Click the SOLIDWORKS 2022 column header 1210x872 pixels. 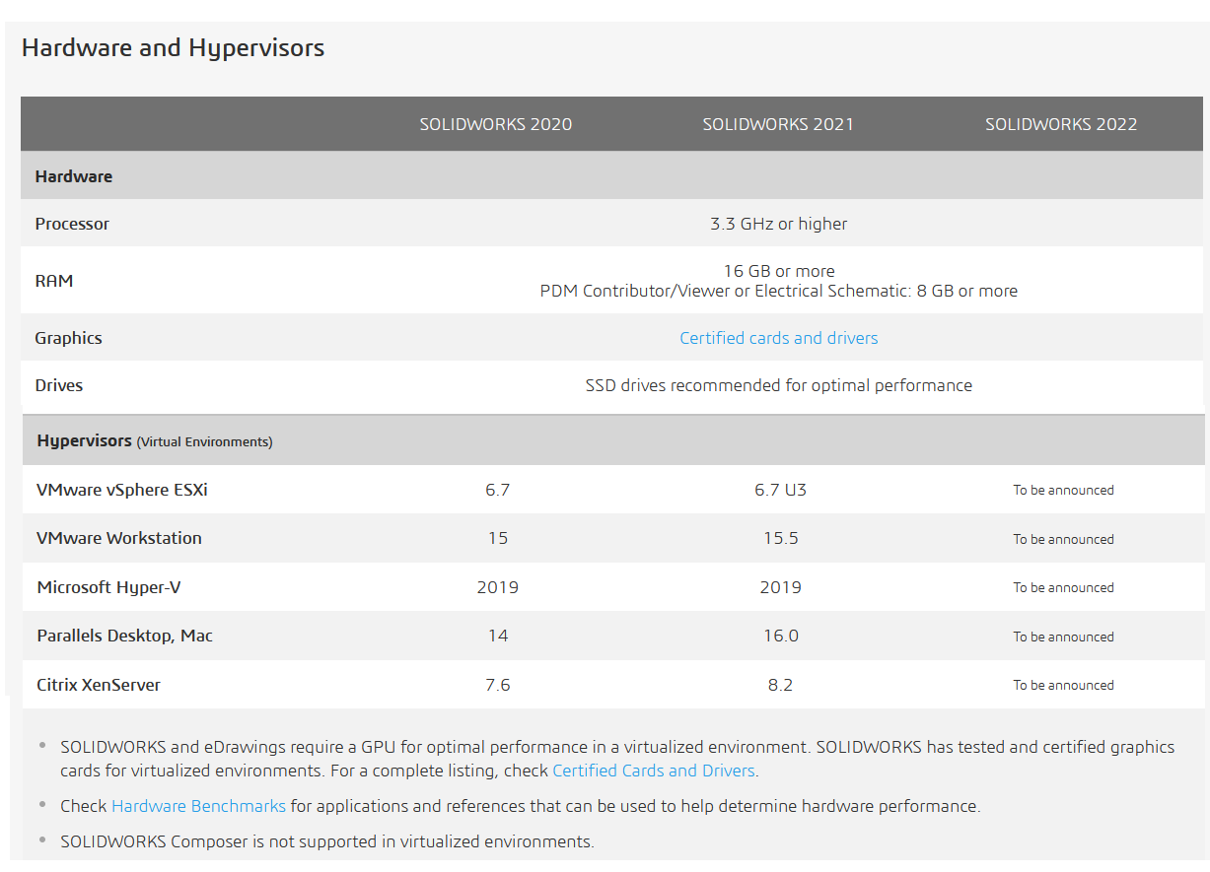pos(1061,124)
